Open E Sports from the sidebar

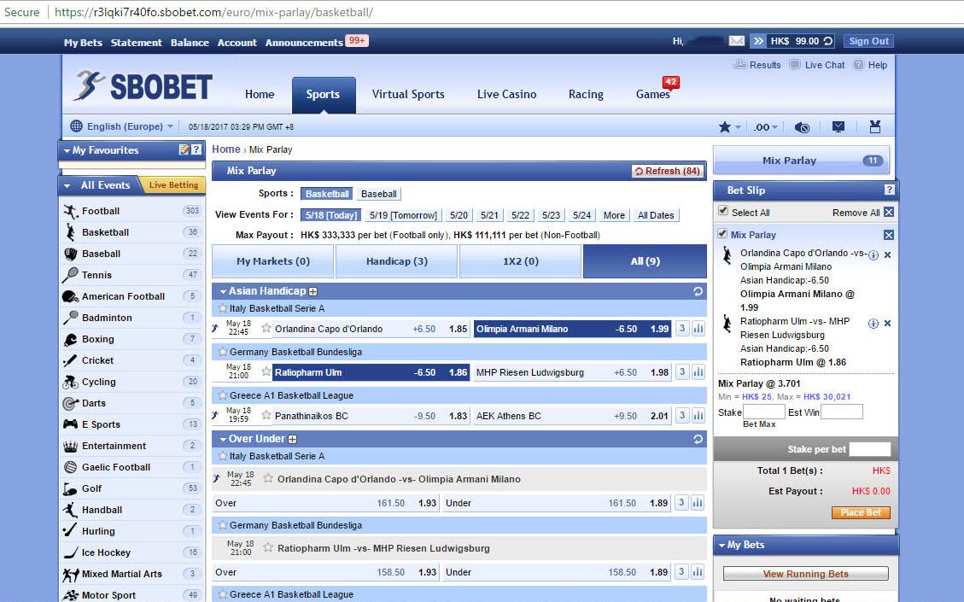pos(101,424)
